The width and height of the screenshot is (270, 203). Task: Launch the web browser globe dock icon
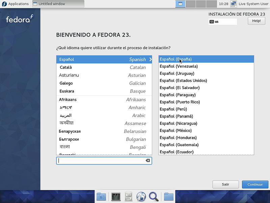click(x=141, y=197)
